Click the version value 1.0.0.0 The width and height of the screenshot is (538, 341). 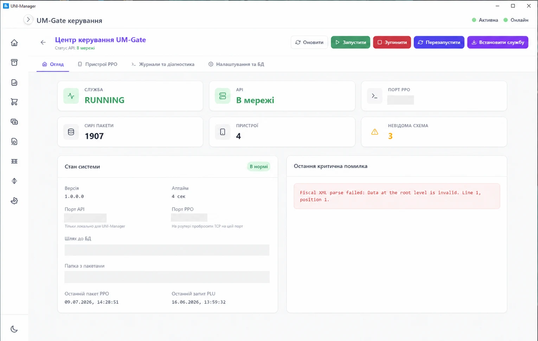point(74,196)
